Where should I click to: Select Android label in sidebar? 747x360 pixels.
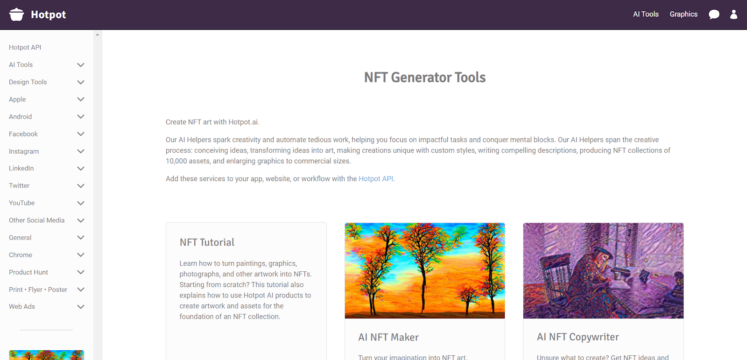(x=21, y=117)
